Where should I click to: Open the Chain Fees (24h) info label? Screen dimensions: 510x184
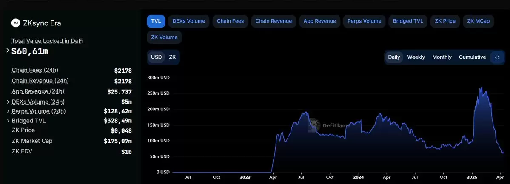tap(35, 70)
